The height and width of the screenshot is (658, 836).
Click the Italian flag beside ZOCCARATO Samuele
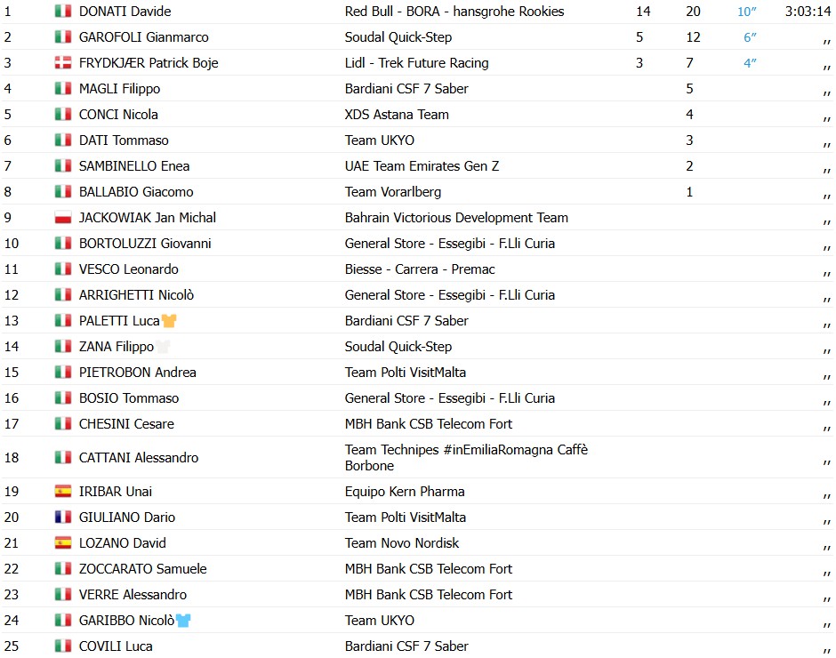click(x=63, y=568)
